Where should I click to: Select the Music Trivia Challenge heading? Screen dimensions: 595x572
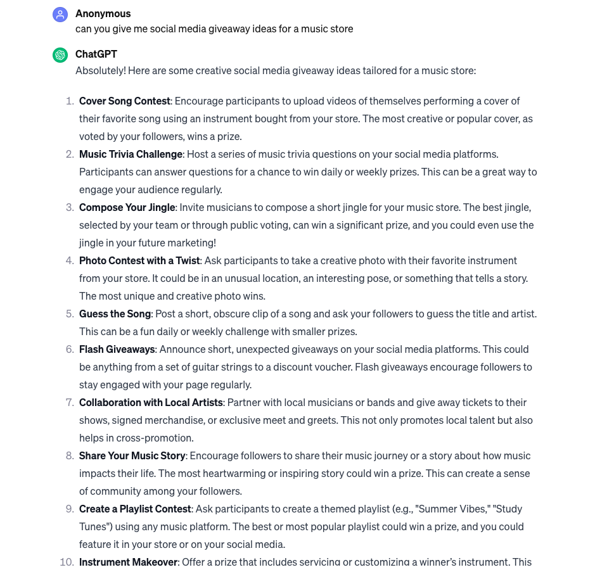tap(131, 154)
